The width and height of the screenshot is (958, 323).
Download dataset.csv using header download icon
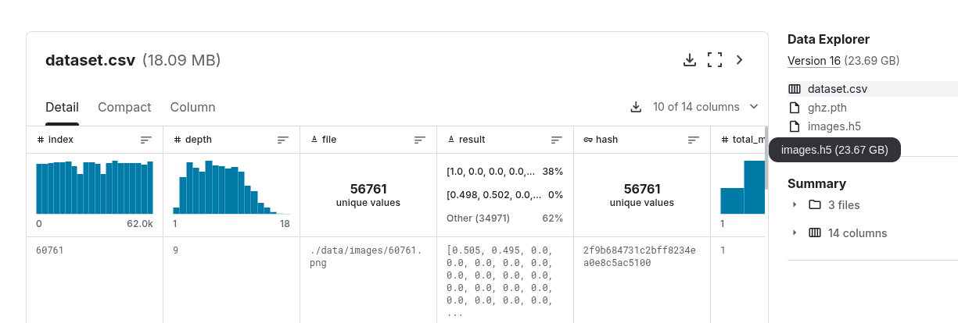coord(690,60)
